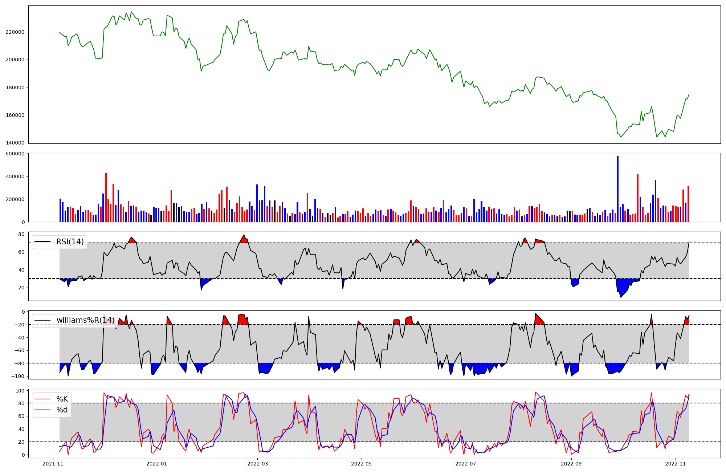This screenshot has width=726, height=472.
Task: Click the 220000 price axis tick label
Action: 15,32
